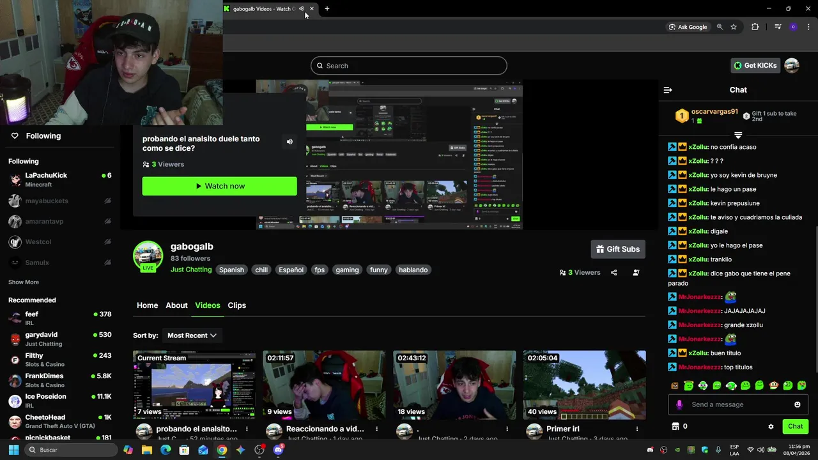The height and width of the screenshot is (460, 818).
Task: Click the follow user icon near viewers
Action: click(636, 273)
